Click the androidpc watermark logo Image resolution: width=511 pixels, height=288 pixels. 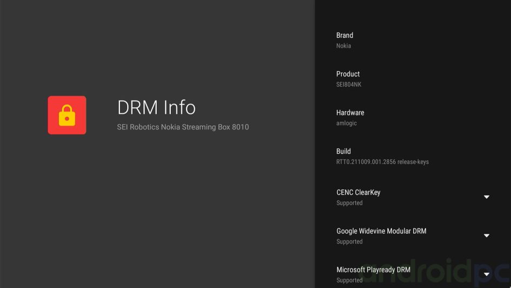(x=433, y=273)
